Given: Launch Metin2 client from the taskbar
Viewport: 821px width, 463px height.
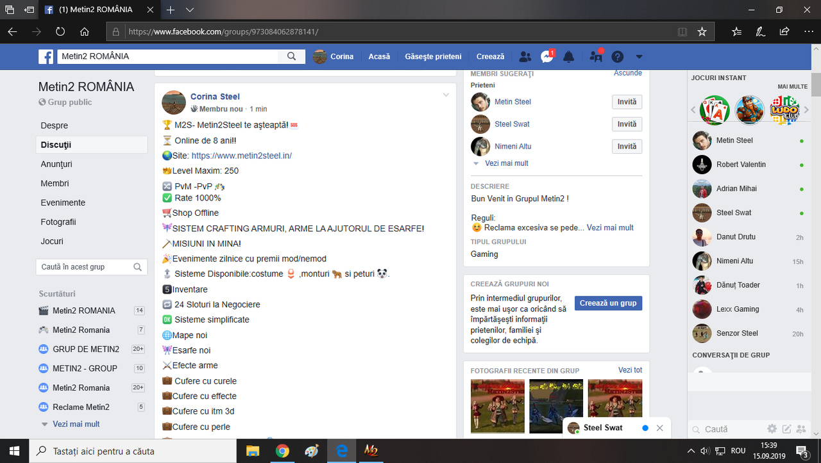Looking at the screenshot, I should click(371, 451).
